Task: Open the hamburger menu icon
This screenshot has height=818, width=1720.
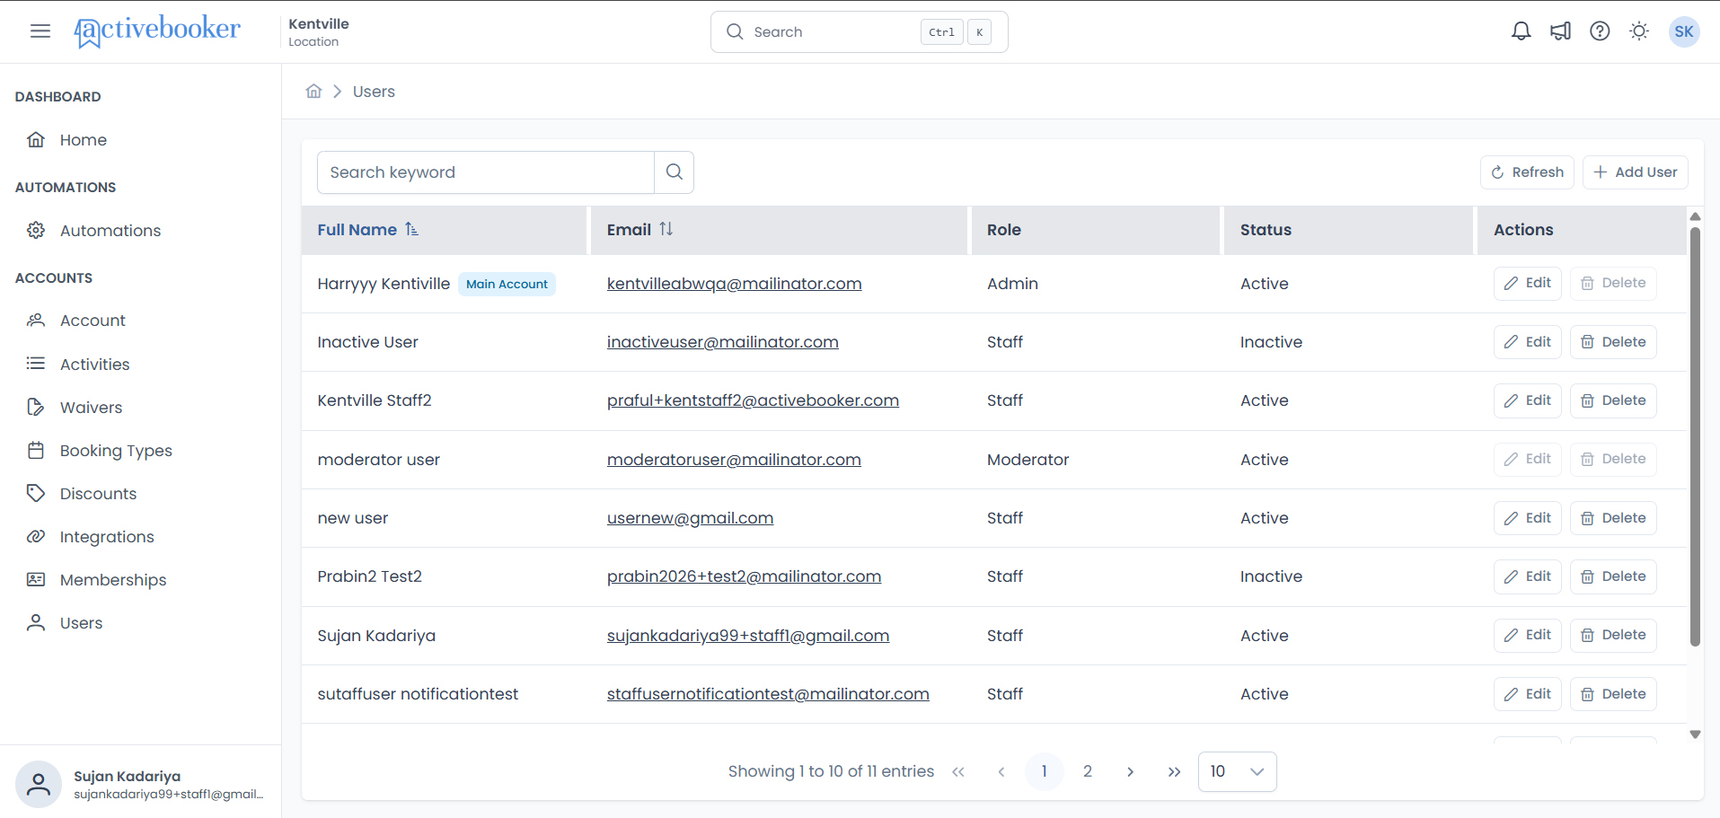Action: click(40, 31)
